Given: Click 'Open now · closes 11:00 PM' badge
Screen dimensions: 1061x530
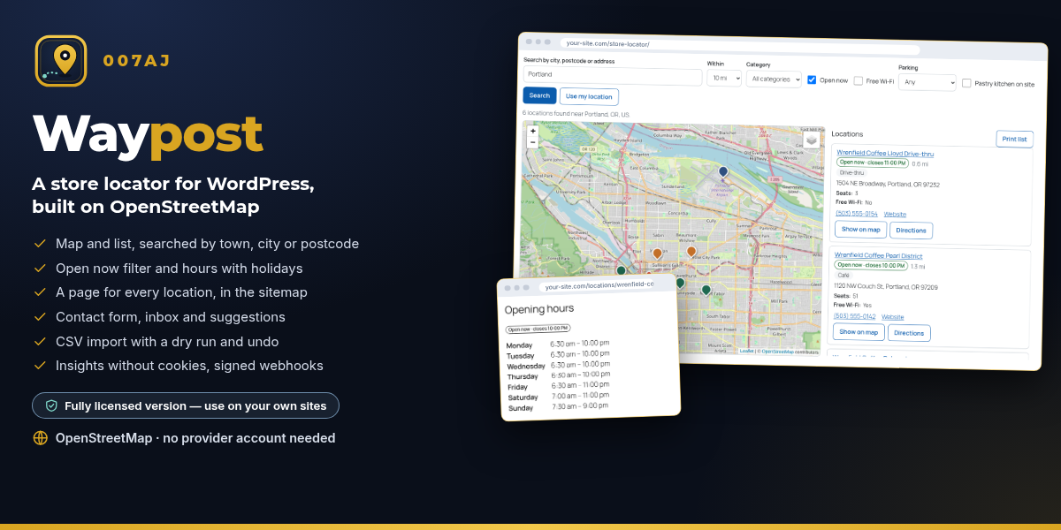Looking at the screenshot, I should [872, 163].
